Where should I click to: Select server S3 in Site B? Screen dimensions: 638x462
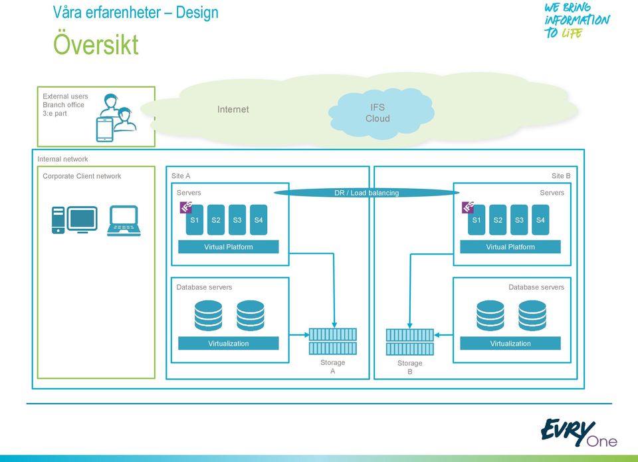[x=519, y=220]
